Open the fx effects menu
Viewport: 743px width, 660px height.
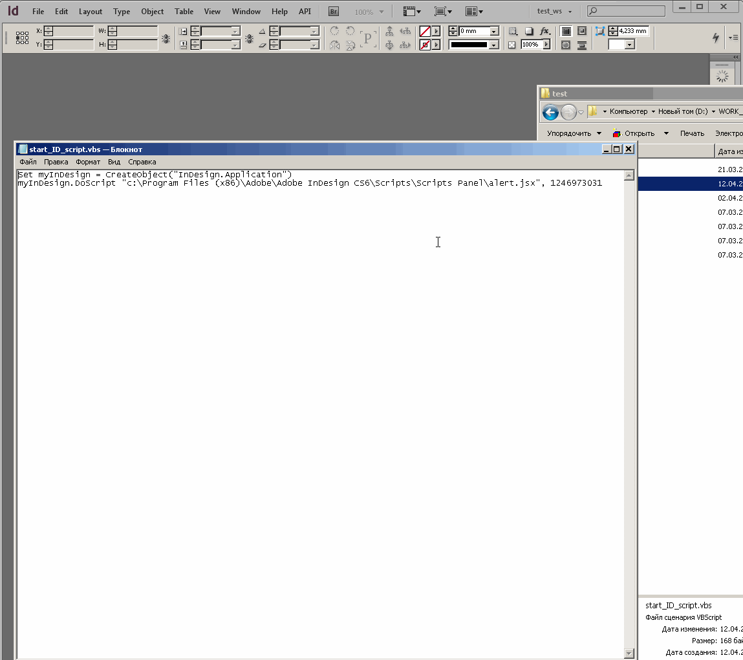[545, 31]
